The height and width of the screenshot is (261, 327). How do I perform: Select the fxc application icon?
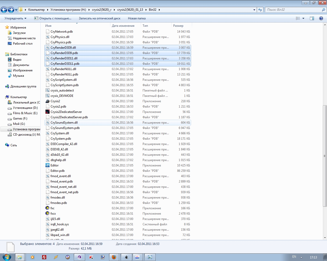tap(48, 208)
